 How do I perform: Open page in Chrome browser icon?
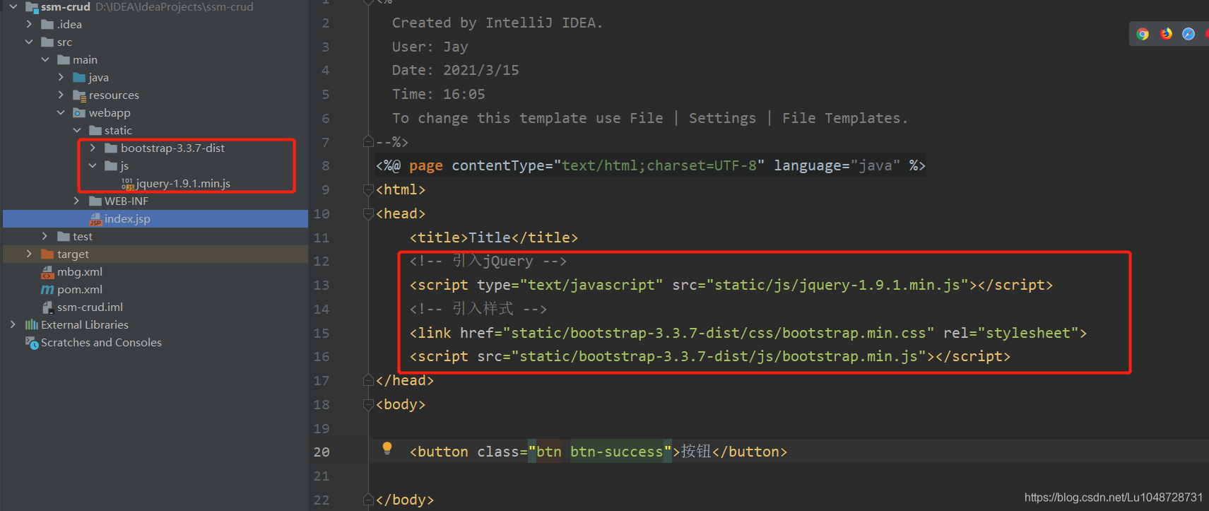tap(1143, 34)
